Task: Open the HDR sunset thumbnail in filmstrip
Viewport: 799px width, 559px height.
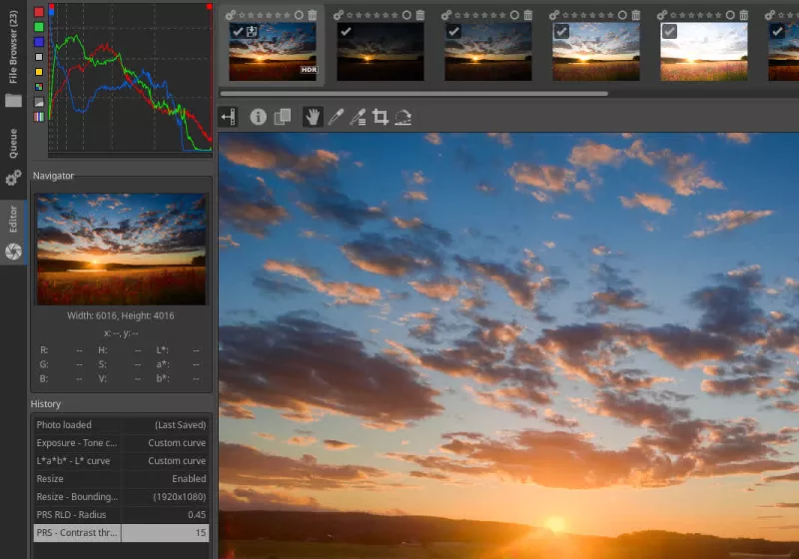Action: (x=273, y=52)
